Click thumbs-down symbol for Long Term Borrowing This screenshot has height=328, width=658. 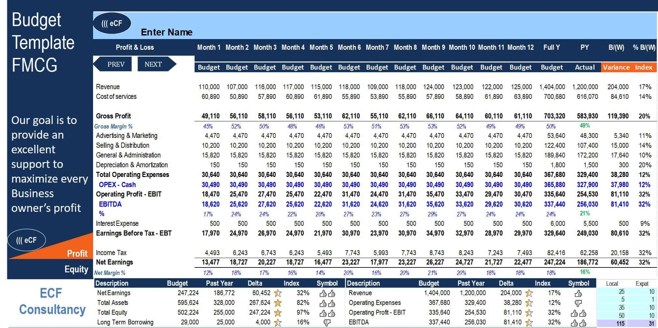327,322
